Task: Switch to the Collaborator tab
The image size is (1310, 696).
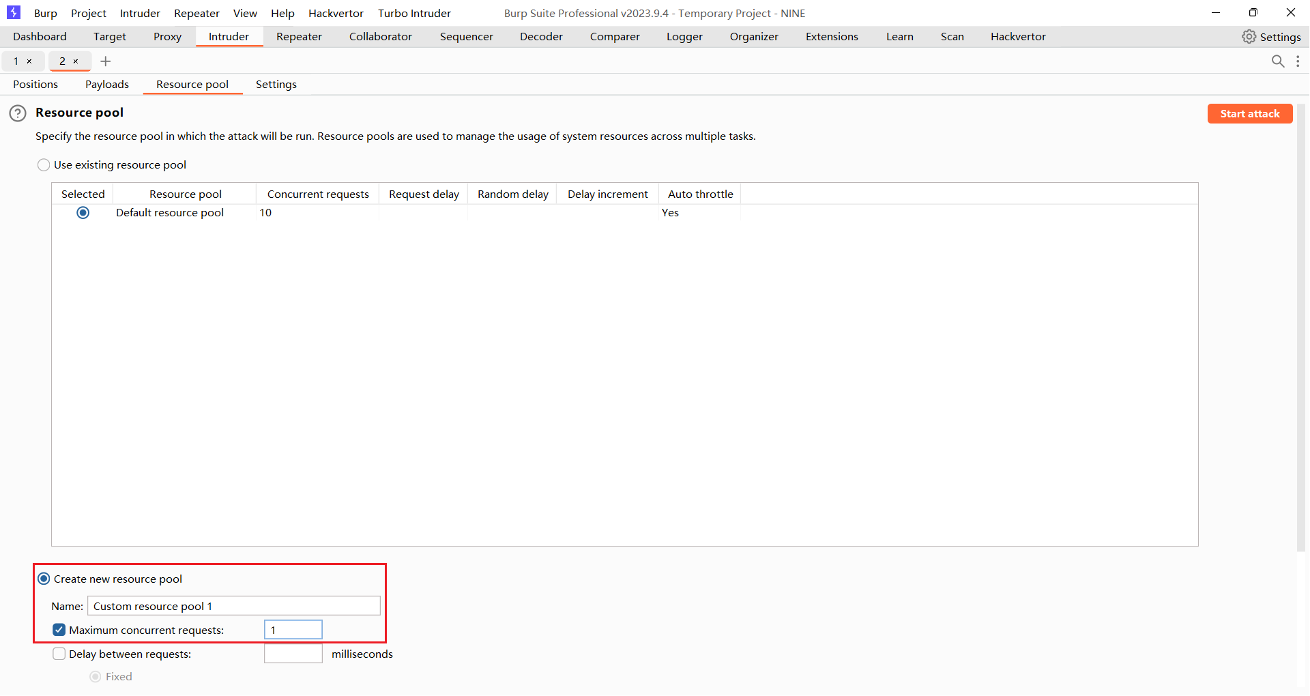Action: (381, 37)
